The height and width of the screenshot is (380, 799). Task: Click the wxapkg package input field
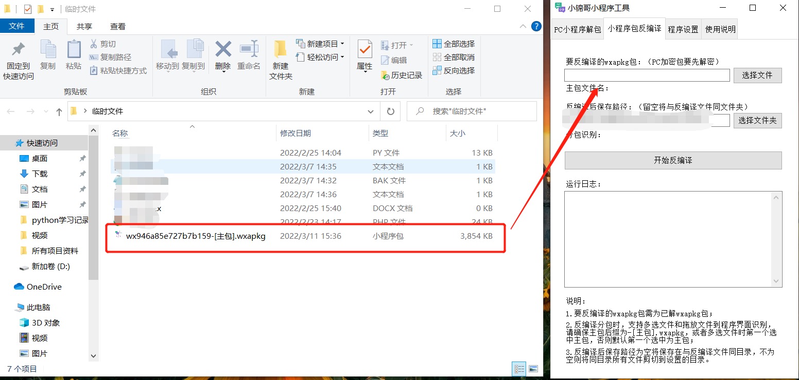pos(646,75)
